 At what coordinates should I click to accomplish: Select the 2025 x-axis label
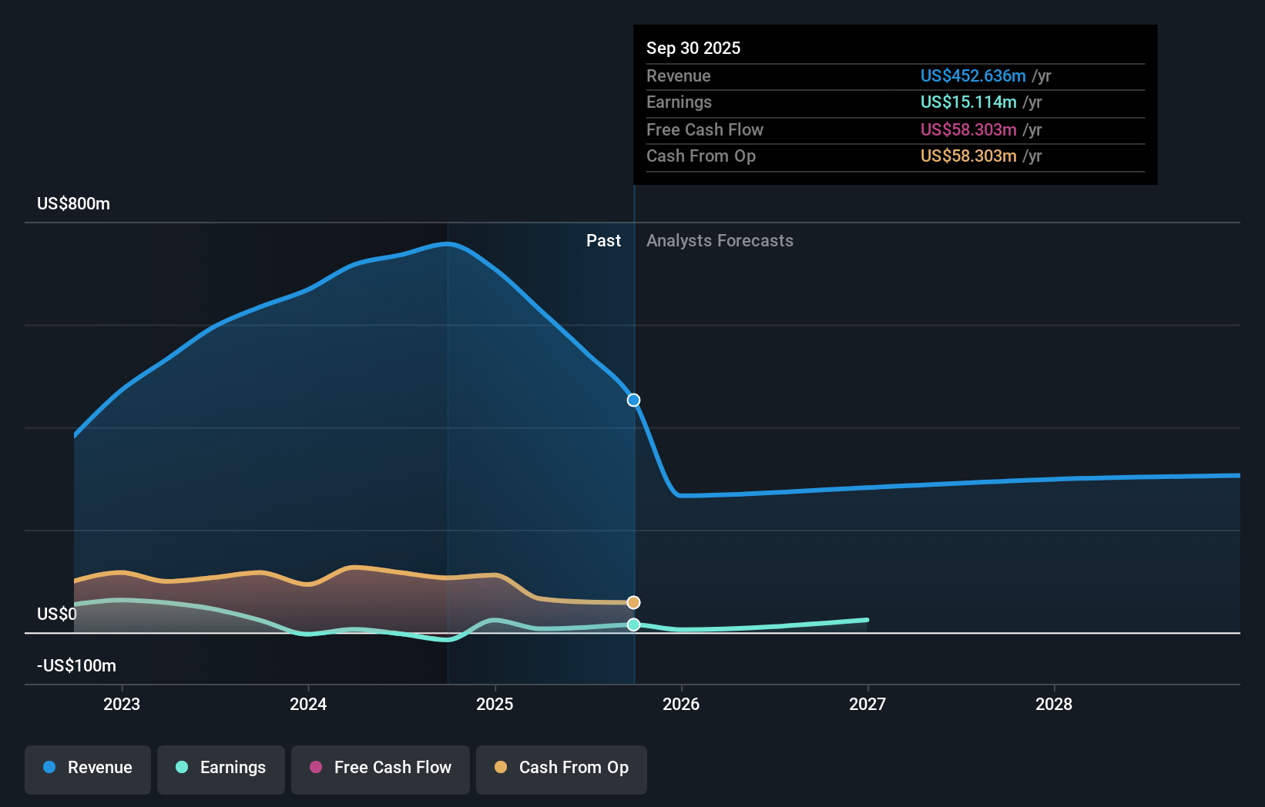pos(495,704)
